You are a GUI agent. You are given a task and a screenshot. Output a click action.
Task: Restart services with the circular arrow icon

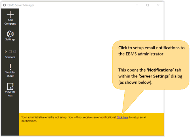[x=14, y=51]
